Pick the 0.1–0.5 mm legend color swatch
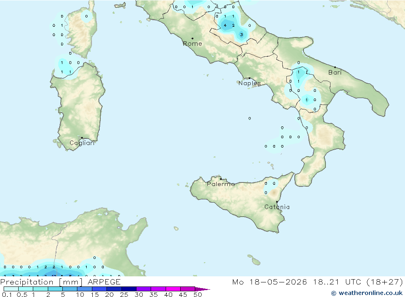Viewport: 405px width, 297px height. pyautogui.click(x=11, y=289)
